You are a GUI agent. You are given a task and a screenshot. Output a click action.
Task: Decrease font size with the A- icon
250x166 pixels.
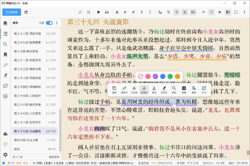pyautogui.click(x=125, y=12)
